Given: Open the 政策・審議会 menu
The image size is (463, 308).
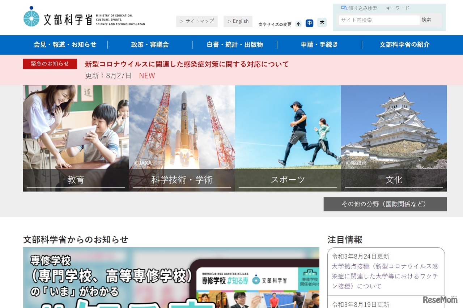Looking at the screenshot, I should [150, 44].
